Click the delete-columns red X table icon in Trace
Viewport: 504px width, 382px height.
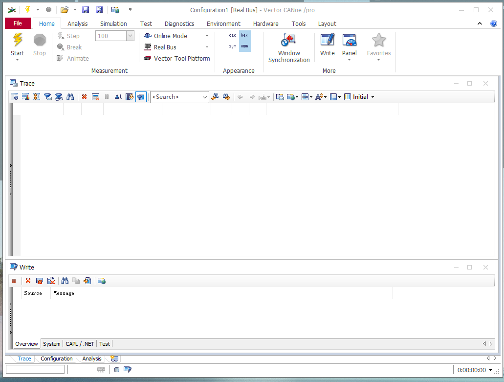(x=95, y=97)
